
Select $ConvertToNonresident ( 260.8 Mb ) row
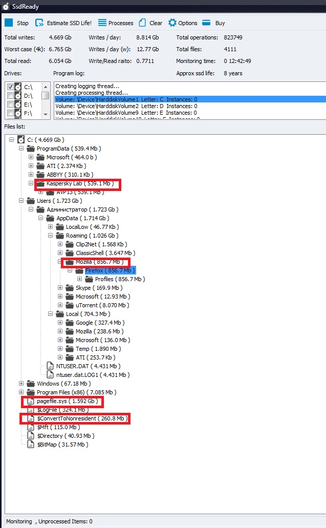(82, 418)
